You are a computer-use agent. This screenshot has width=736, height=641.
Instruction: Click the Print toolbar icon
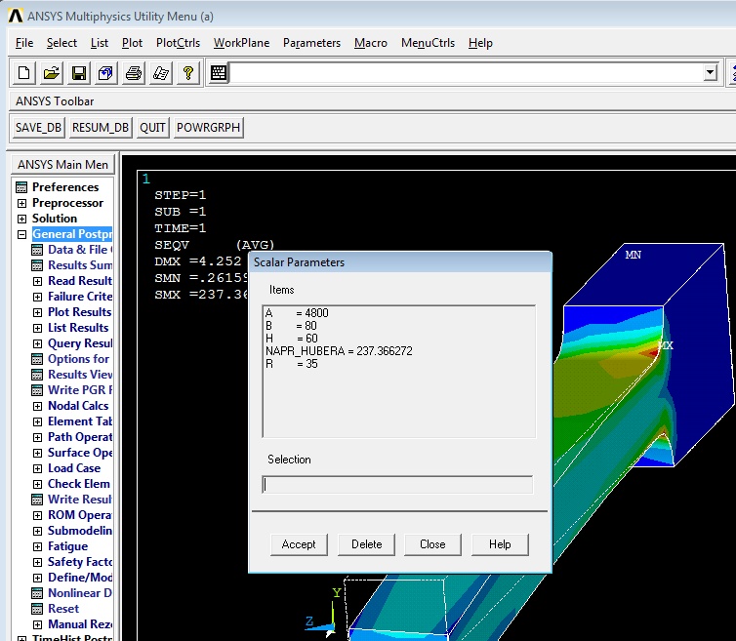coord(134,73)
